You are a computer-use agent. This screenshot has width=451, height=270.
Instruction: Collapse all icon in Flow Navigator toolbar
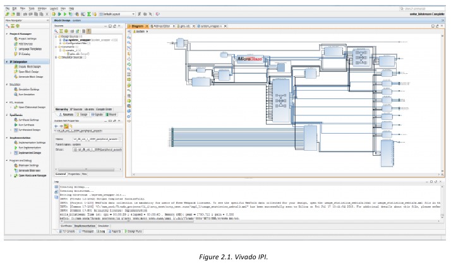tap(13, 26)
